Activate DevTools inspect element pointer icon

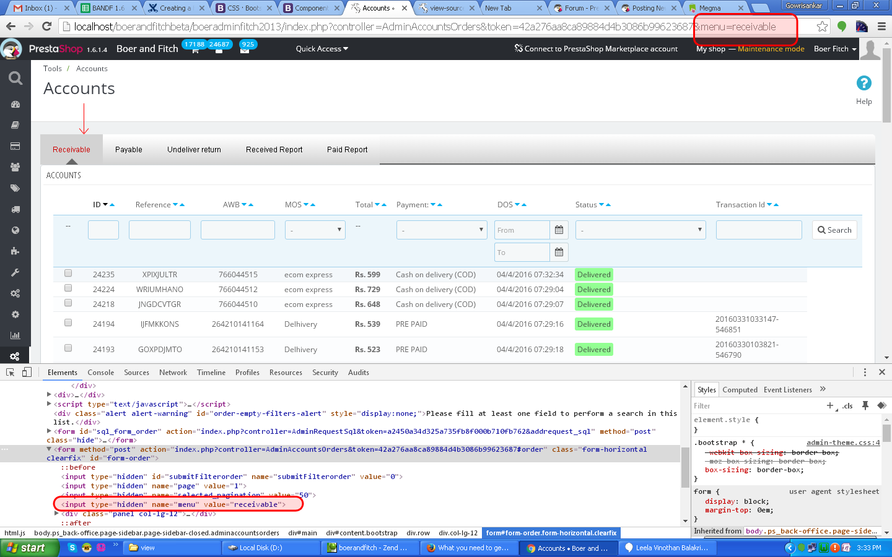(x=11, y=372)
